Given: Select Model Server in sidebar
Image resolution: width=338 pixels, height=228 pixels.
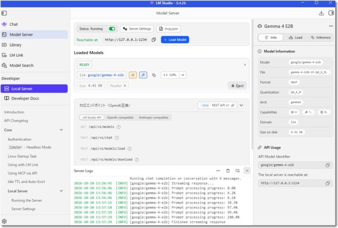Looking at the screenshot, I should coord(34,34).
